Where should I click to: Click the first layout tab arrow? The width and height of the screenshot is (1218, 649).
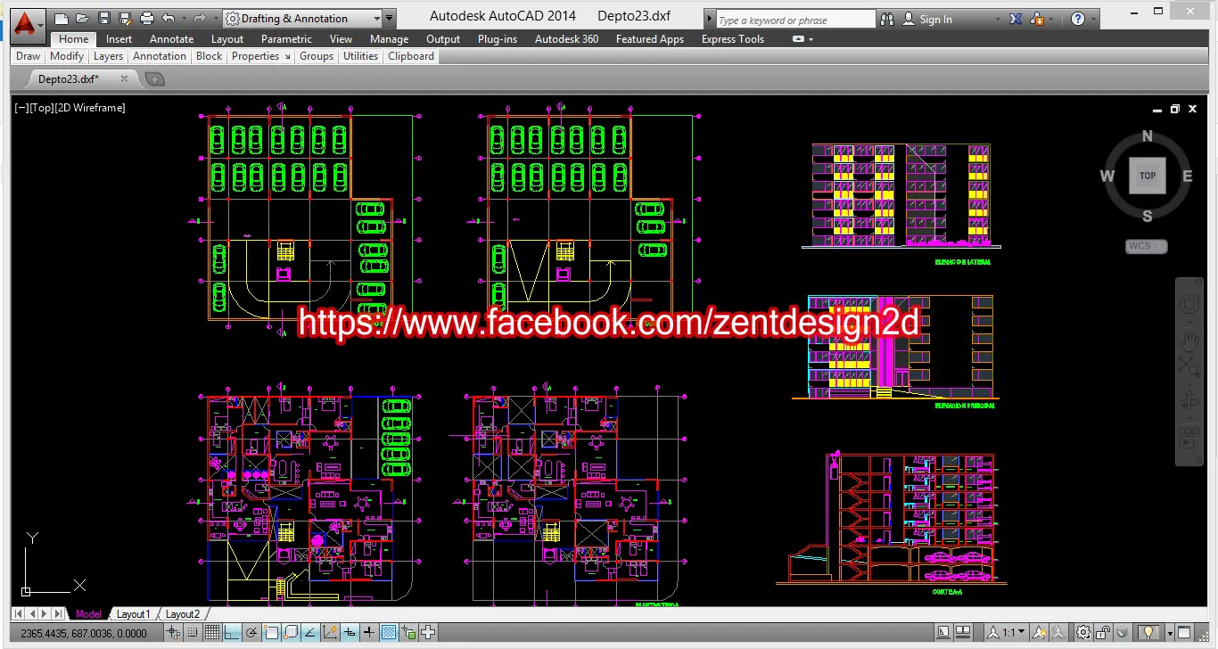19,613
